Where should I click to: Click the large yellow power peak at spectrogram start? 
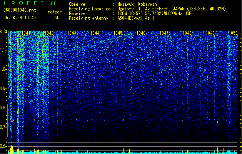(12, 149)
